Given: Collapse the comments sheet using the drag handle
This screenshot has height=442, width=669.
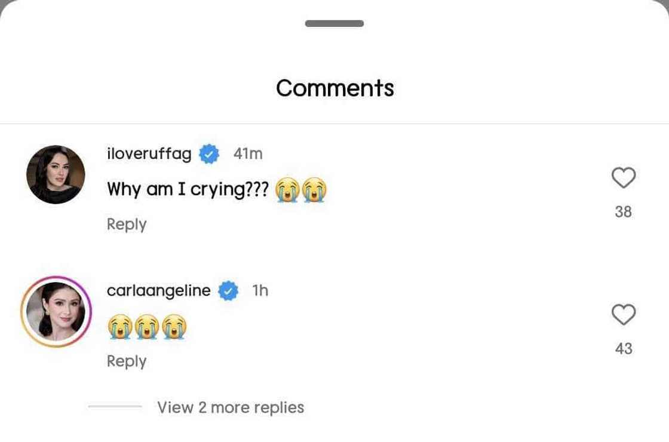Looking at the screenshot, I should (334, 24).
